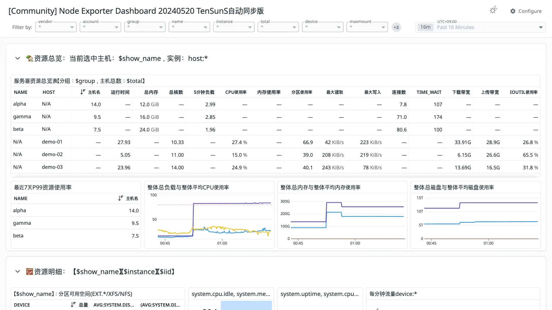Screen dimensions: 552x310
Task: Click demo-01 host cell
Action: click(52, 142)
